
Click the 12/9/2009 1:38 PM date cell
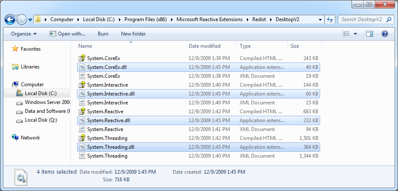(x=209, y=76)
